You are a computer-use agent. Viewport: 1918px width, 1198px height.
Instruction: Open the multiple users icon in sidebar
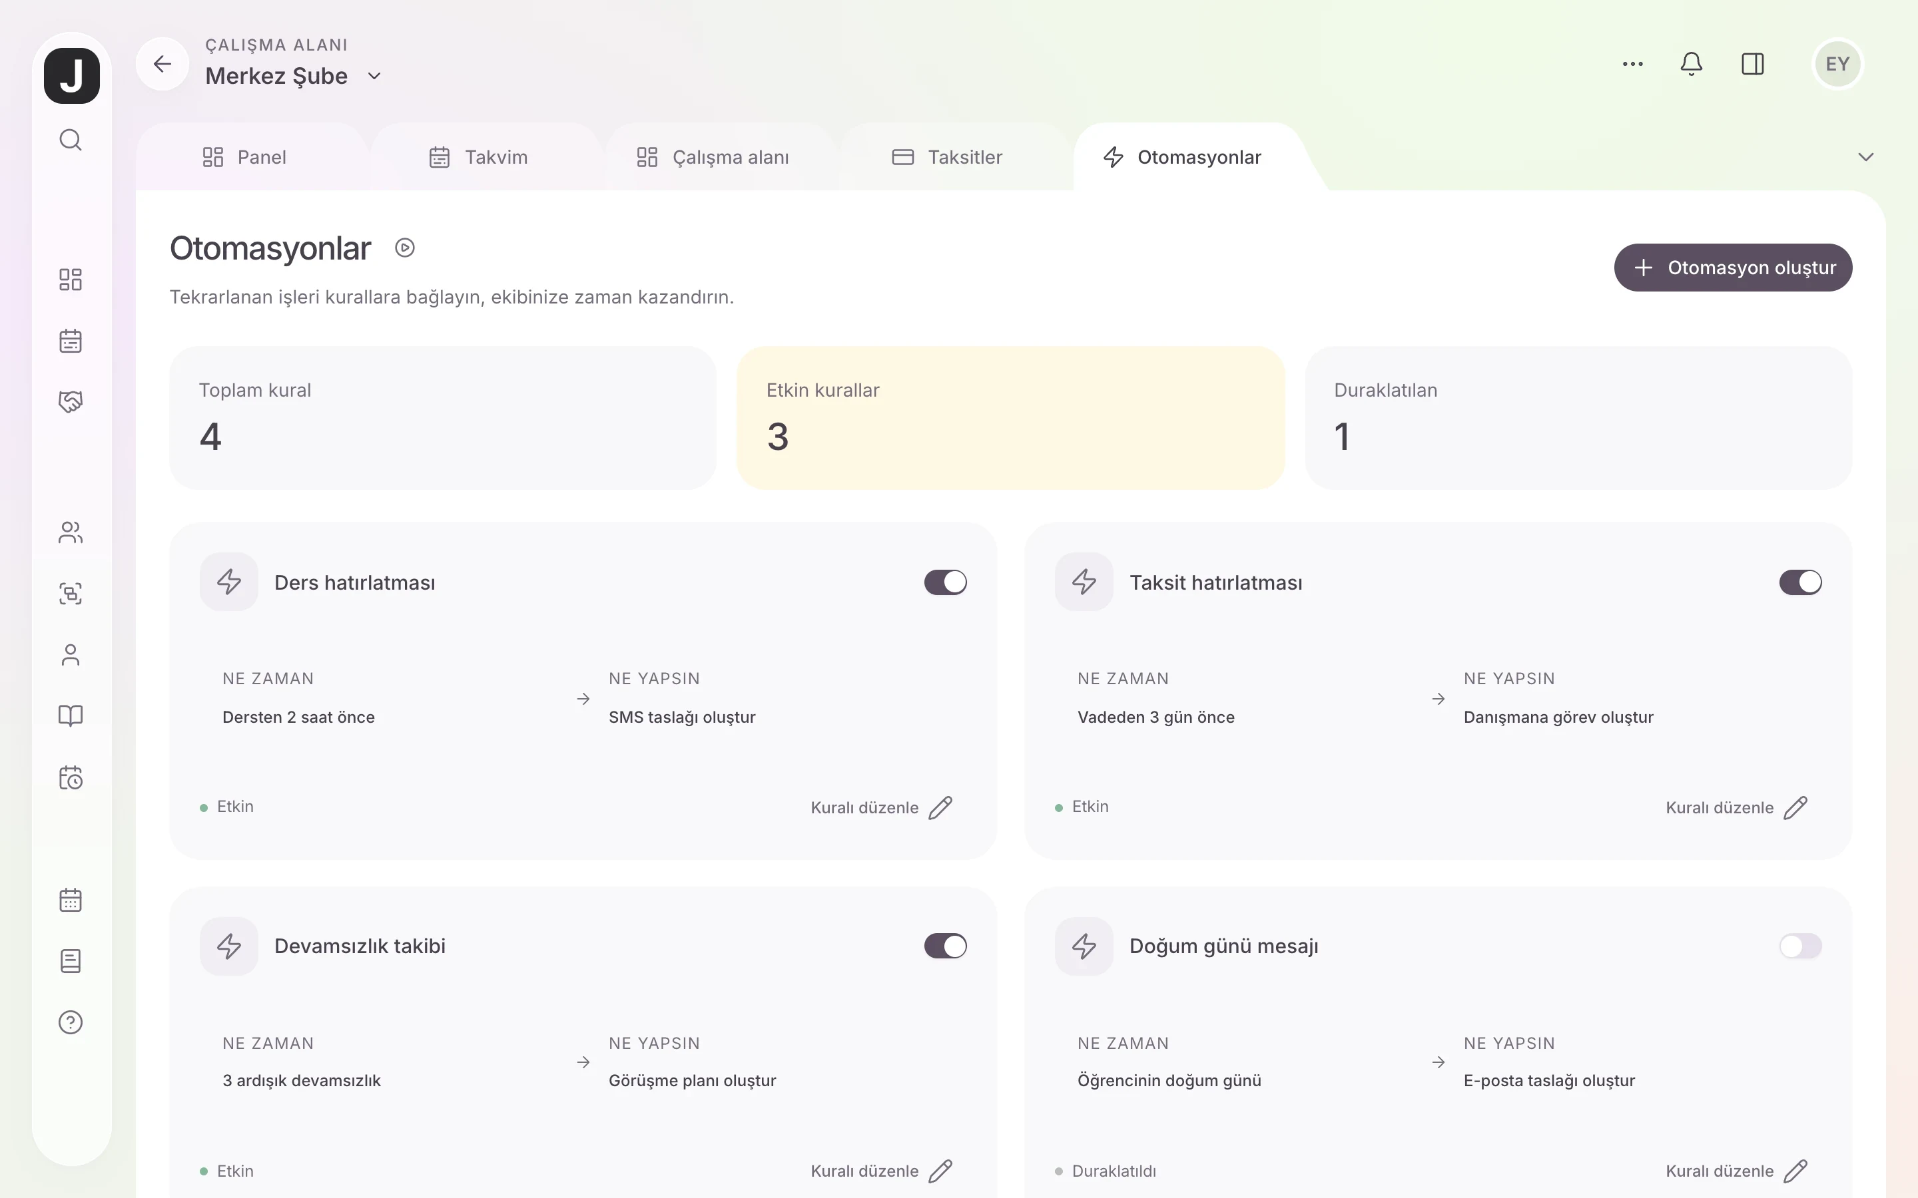(x=71, y=532)
